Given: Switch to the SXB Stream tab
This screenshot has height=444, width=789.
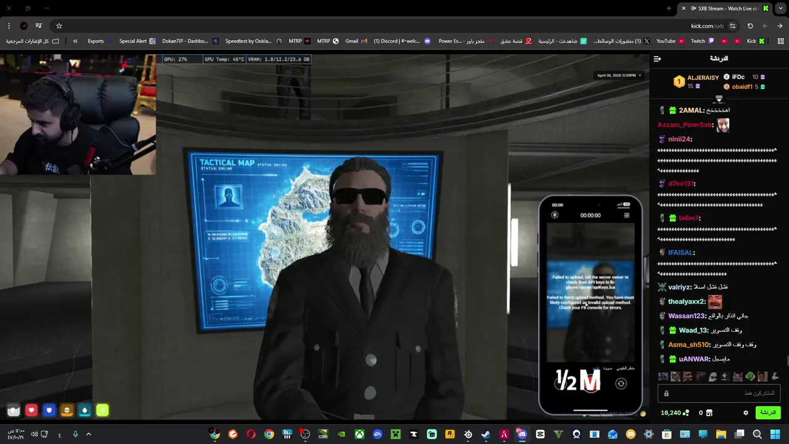Looking at the screenshot, I should click(x=725, y=9).
